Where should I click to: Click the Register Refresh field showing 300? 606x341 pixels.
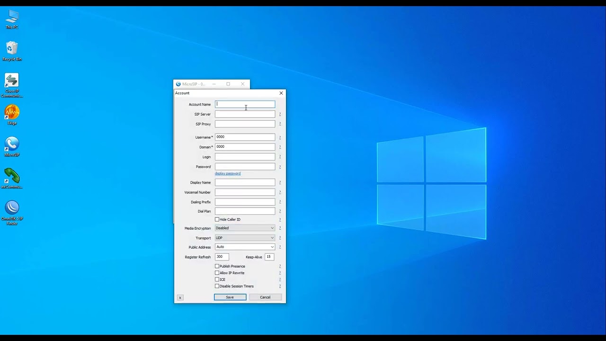click(222, 257)
